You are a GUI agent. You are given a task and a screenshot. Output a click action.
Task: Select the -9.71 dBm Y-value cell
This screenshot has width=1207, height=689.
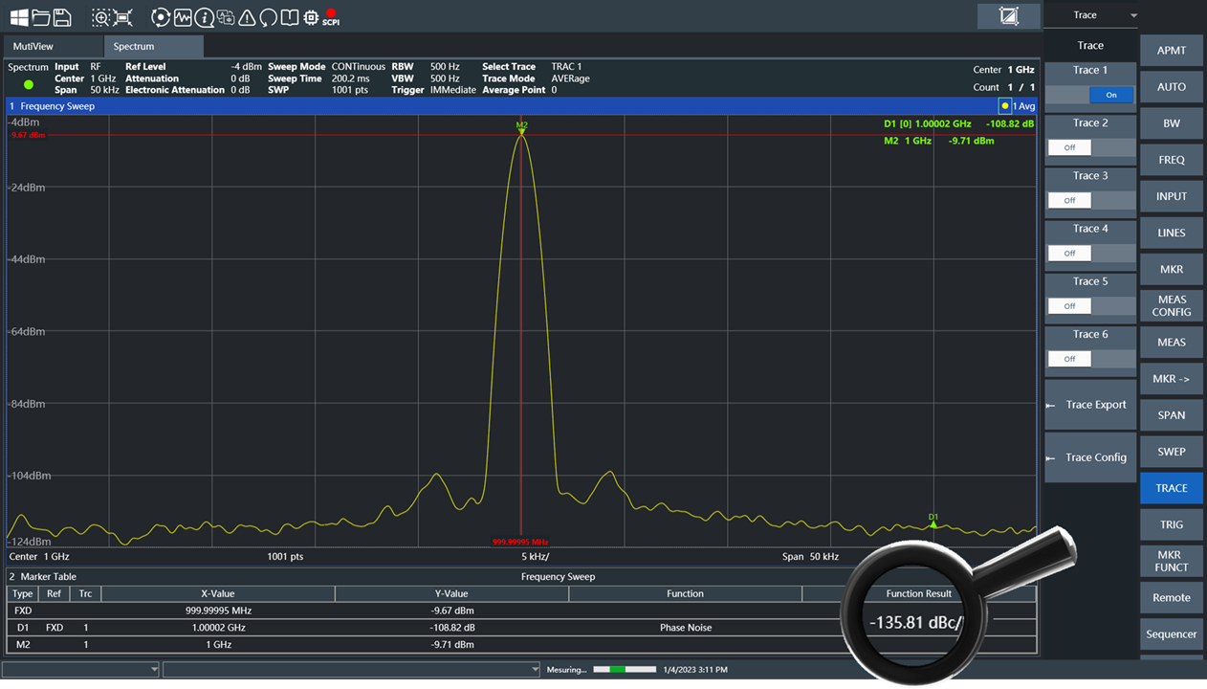pyautogui.click(x=451, y=645)
